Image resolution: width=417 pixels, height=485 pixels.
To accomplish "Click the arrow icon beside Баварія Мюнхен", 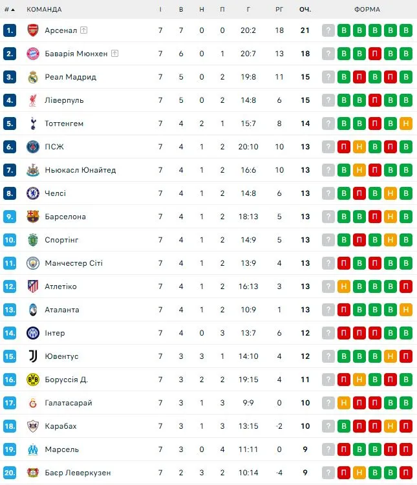I will [114, 54].
